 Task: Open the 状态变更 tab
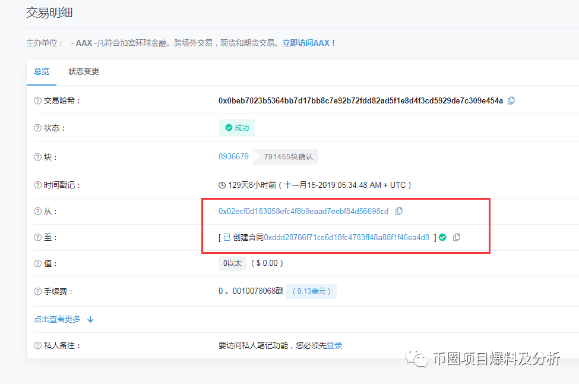pyautogui.click(x=84, y=71)
